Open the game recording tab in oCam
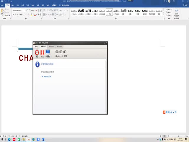189x142 pixels. [x=51, y=46]
